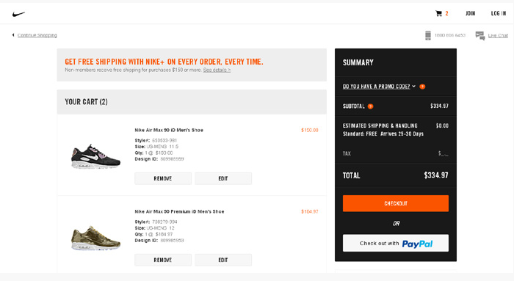The width and height of the screenshot is (514, 281).
Task: Click the See details link
Action: (217, 70)
